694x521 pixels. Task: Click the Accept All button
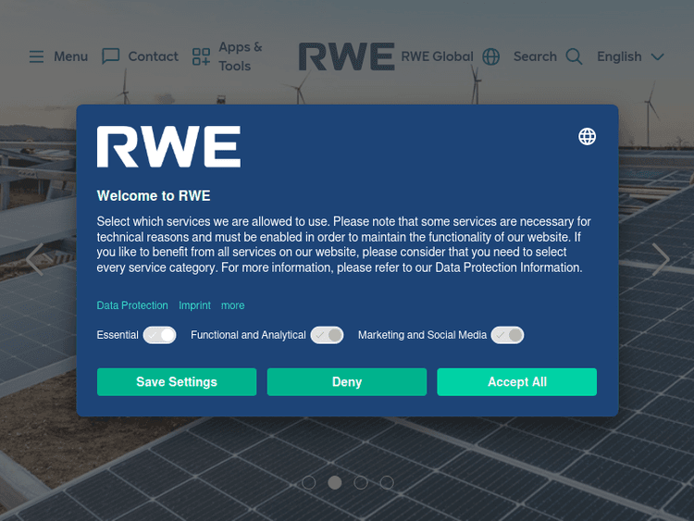coord(517,381)
